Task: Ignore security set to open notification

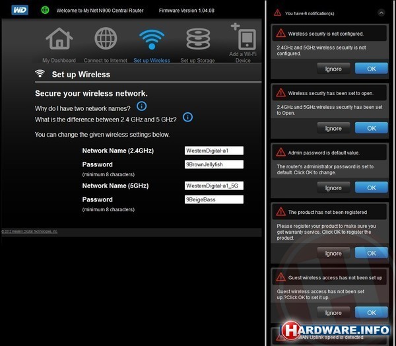Action: point(333,128)
